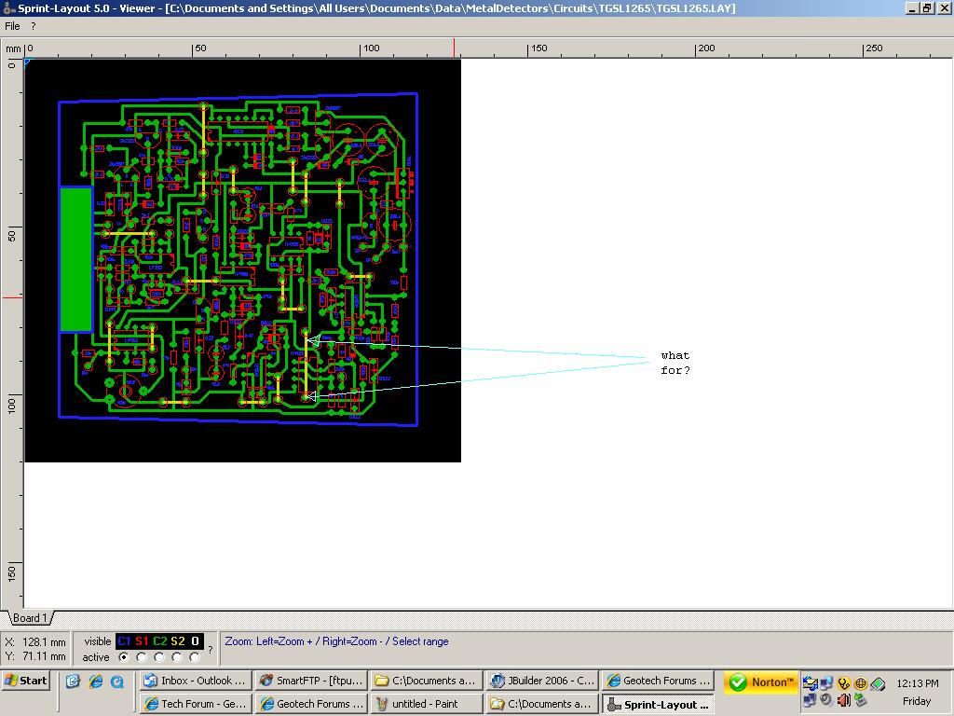The image size is (954, 716).
Task: Choose S2 as the active layer
Action: coord(177,657)
